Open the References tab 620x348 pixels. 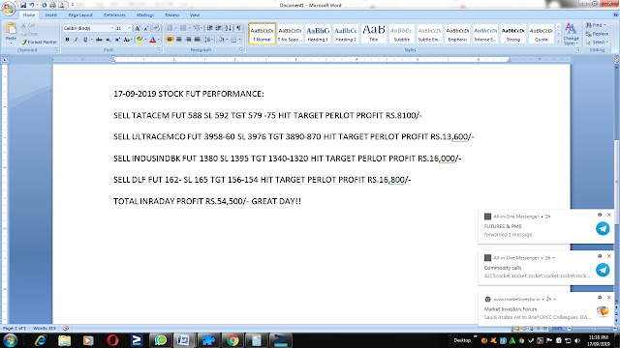click(114, 15)
